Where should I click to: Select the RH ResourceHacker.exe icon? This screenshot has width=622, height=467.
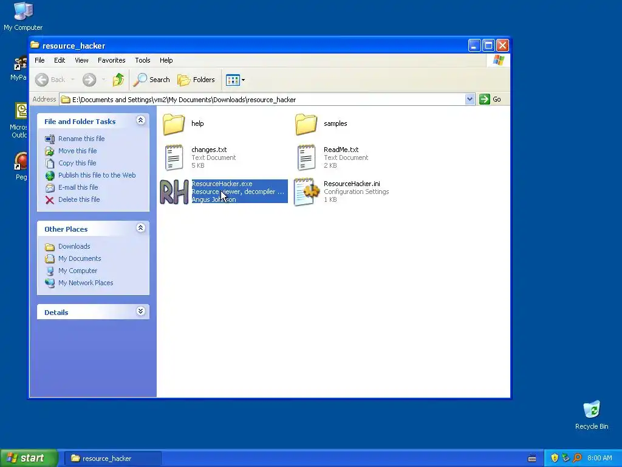click(x=174, y=192)
